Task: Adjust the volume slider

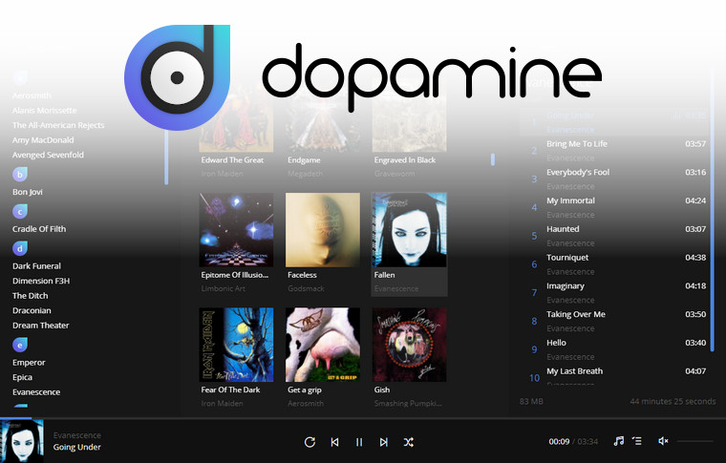Action: tap(694, 441)
